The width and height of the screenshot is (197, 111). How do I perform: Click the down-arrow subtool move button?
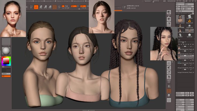(192, 93)
